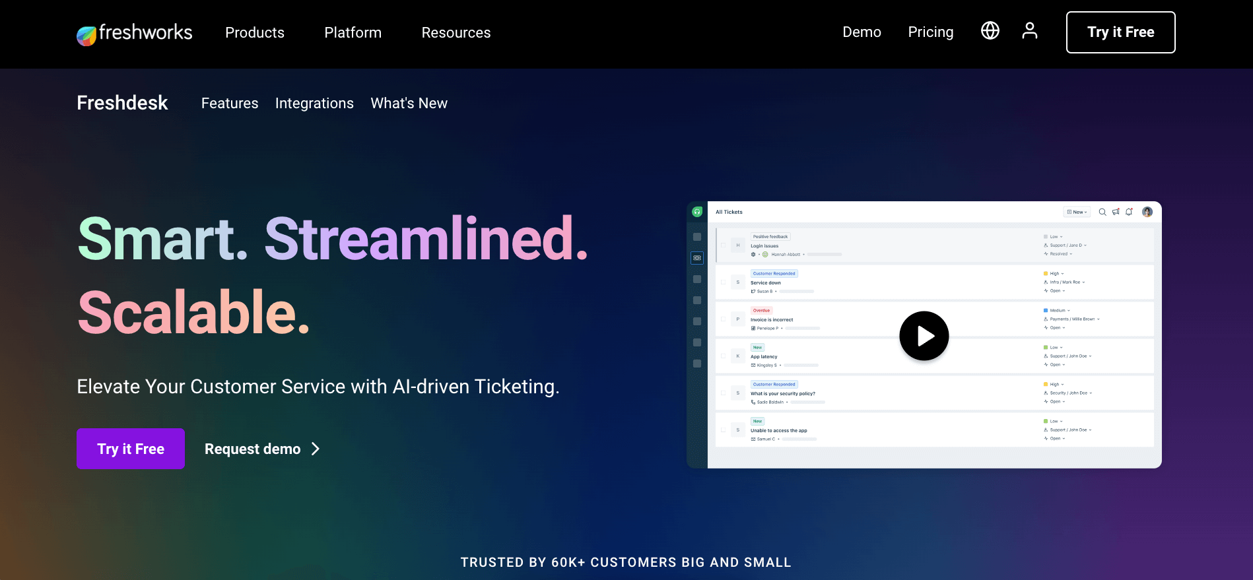Viewport: 1253px width, 580px height.
Task: Click the All Tickets heading in preview
Action: click(x=729, y=212)
